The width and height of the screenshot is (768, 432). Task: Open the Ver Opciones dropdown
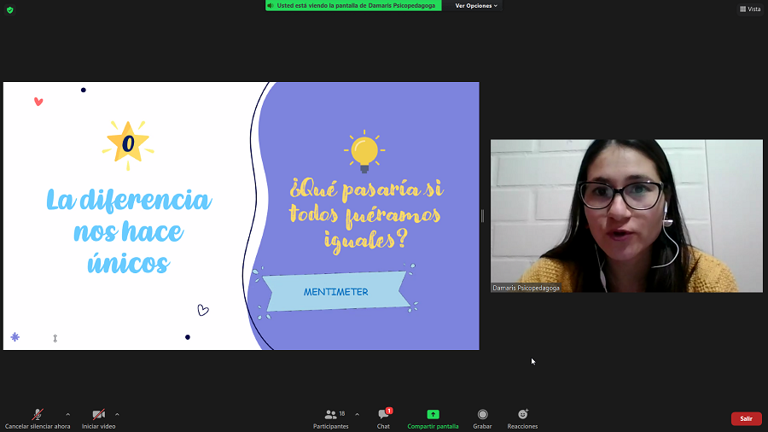pyautogui.click(x=476, y=5)
